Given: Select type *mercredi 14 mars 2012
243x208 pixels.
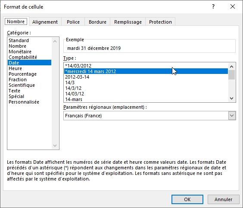Looking at the screenshot, I should pyautogui.click(x=146, y=71).
